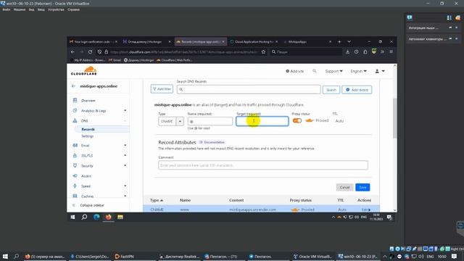Click the Firefox back button
Image resolution: width=464 pixels, height=261 pixels.
[x=72, y=51]
